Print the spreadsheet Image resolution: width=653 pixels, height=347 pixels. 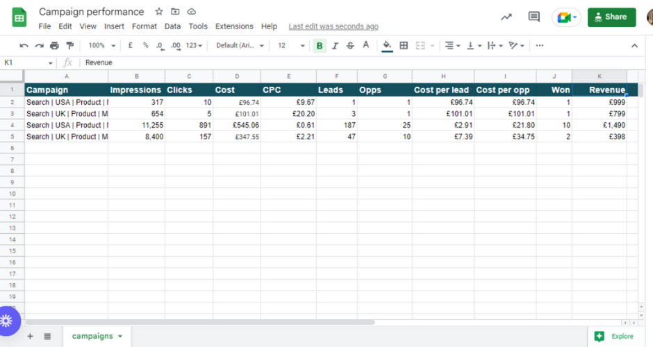tap(55, 46)
